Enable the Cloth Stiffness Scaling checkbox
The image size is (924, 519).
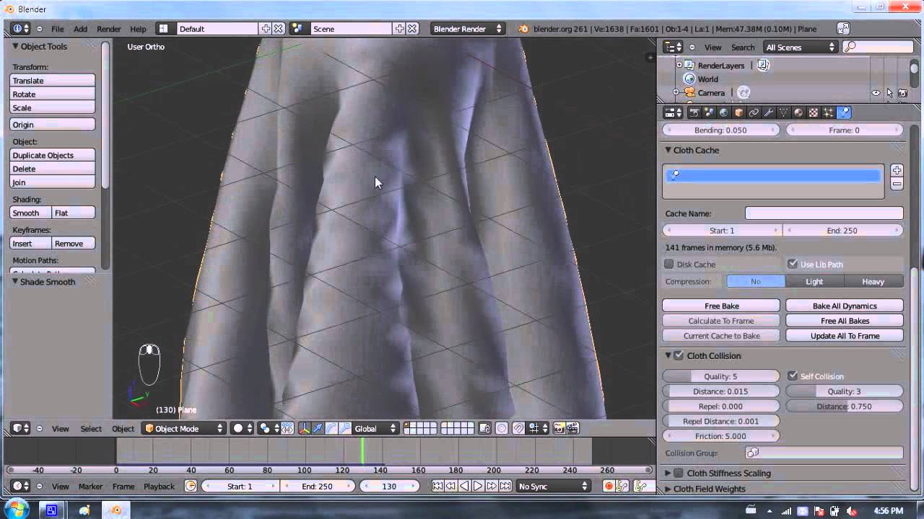tap(679, 474)
